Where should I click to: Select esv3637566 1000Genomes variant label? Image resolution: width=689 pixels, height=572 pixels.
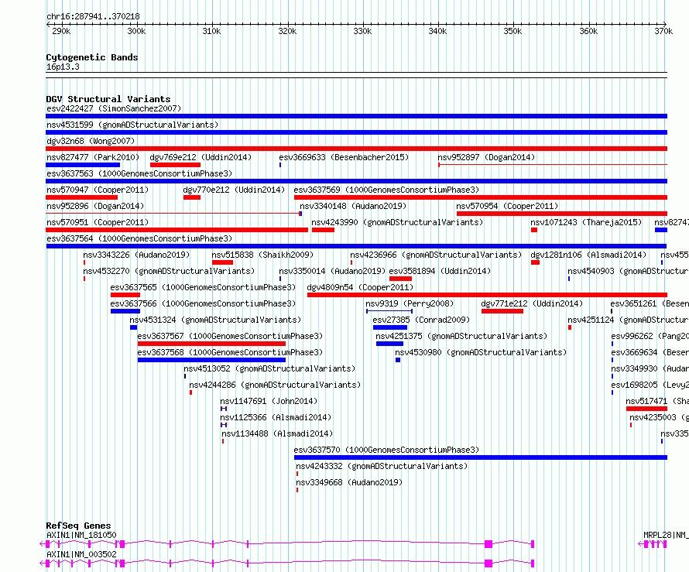203,303
